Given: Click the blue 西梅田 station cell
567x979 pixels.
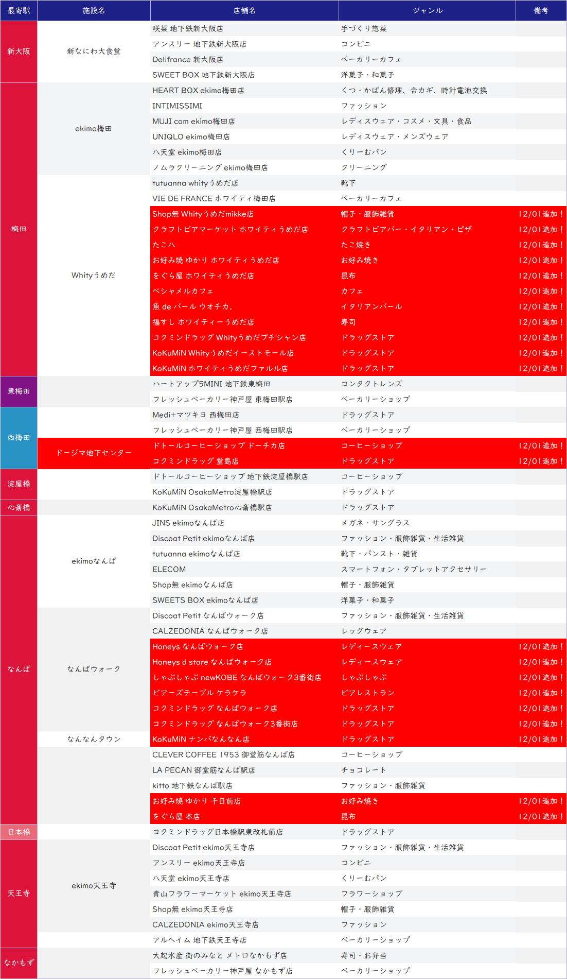Looking at the screenshot, I should [x=19, y=438].
